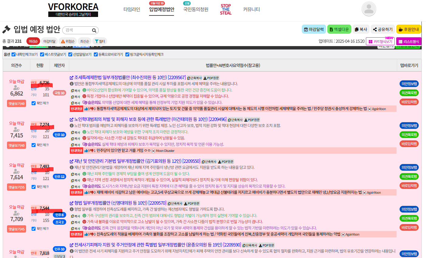Click the STOP THE STEAL logo
This screenshot has height=258, width=426.
pyautogui.click(x=226, y=9)
